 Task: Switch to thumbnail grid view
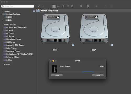point(54,6)
